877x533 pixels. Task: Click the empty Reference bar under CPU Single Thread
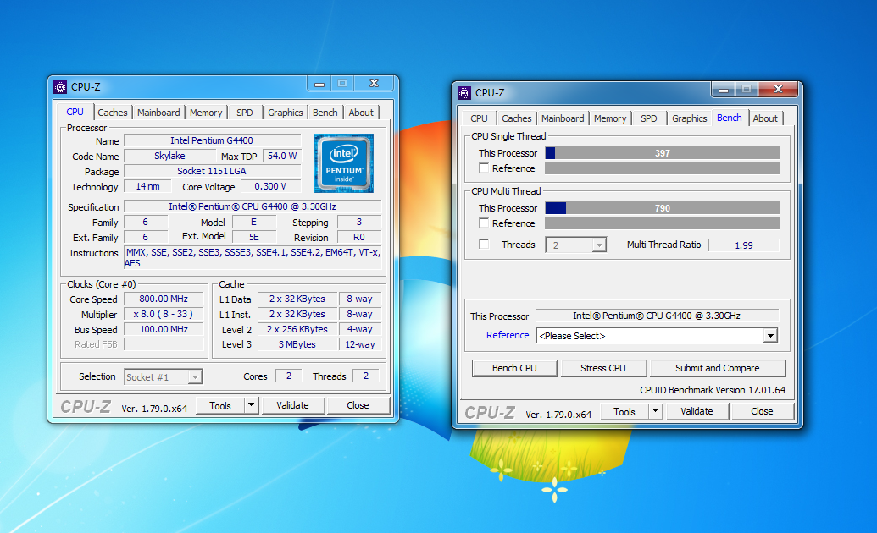click(x=663, y=168)
